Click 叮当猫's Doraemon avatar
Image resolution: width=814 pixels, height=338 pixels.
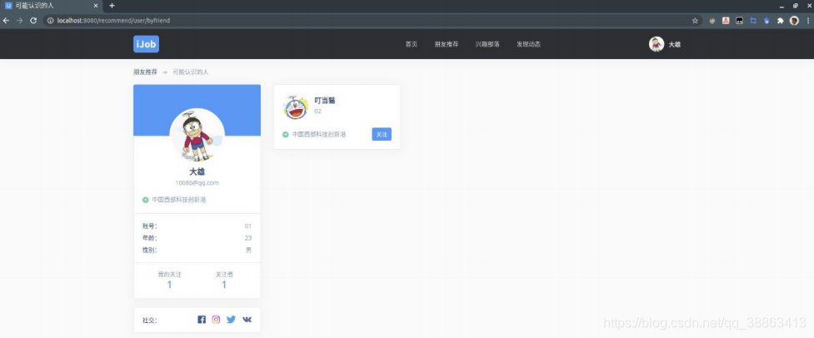(x=296, y=107)
